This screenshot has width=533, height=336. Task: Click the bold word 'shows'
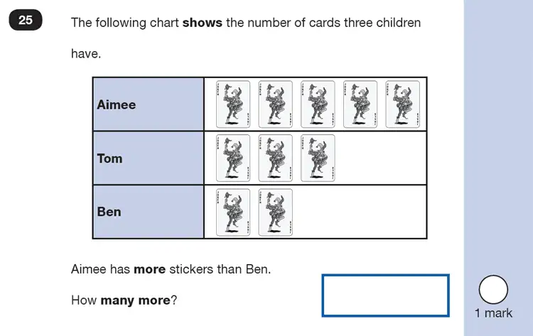coord(203,23)
